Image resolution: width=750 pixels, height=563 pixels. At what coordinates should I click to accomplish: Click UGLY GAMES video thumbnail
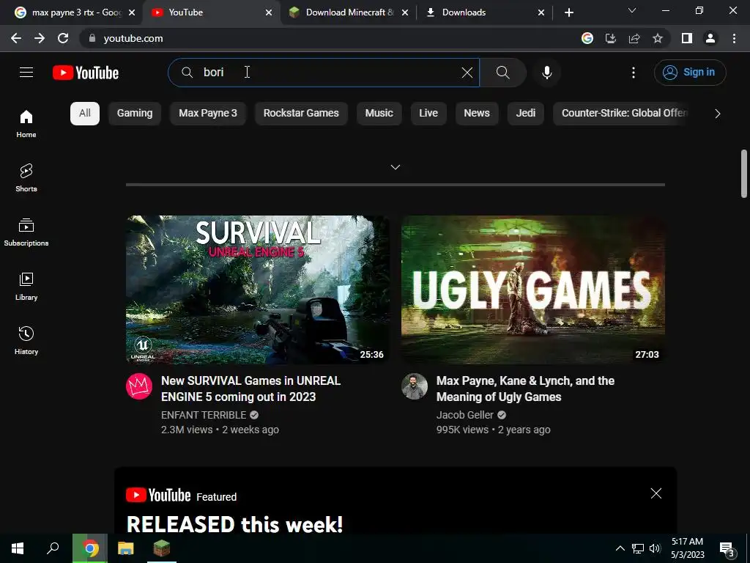tap(533, 290)
